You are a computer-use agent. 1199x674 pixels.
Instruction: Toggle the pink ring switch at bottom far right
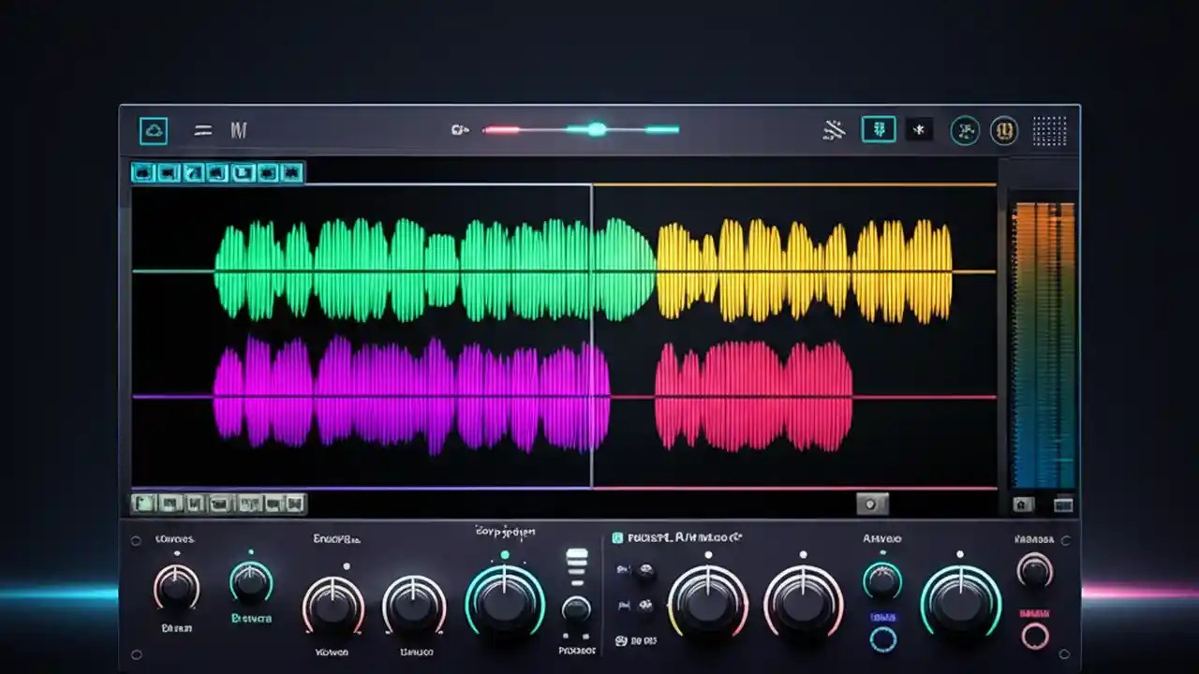click(x=1033, y=636)
